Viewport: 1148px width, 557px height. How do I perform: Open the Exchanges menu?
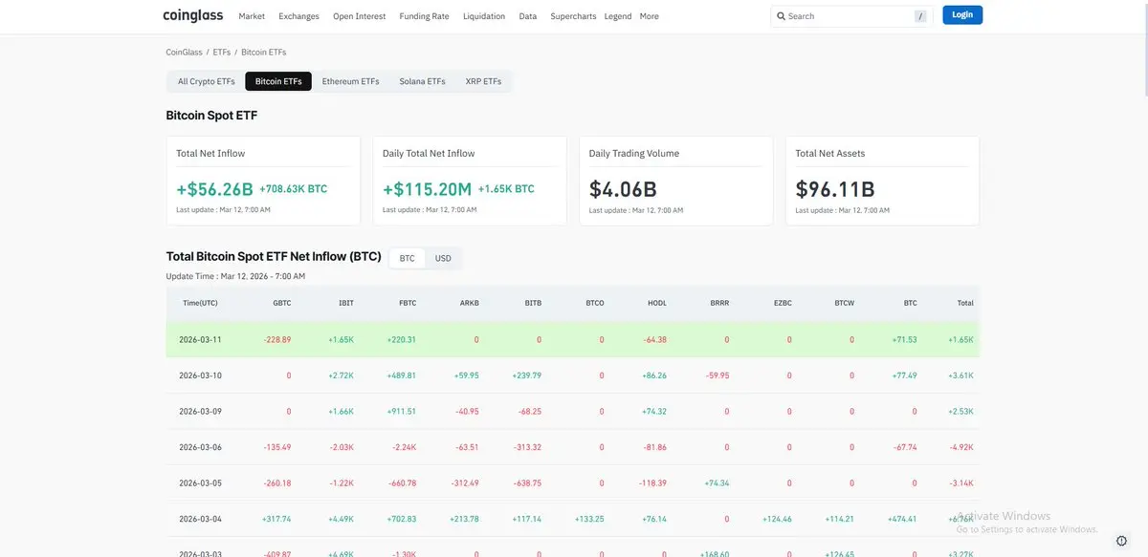pos(299,16)
